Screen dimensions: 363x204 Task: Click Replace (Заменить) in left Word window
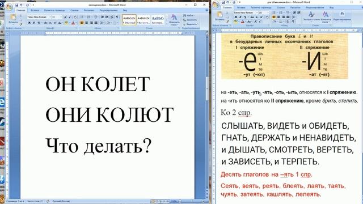point(190,20)
